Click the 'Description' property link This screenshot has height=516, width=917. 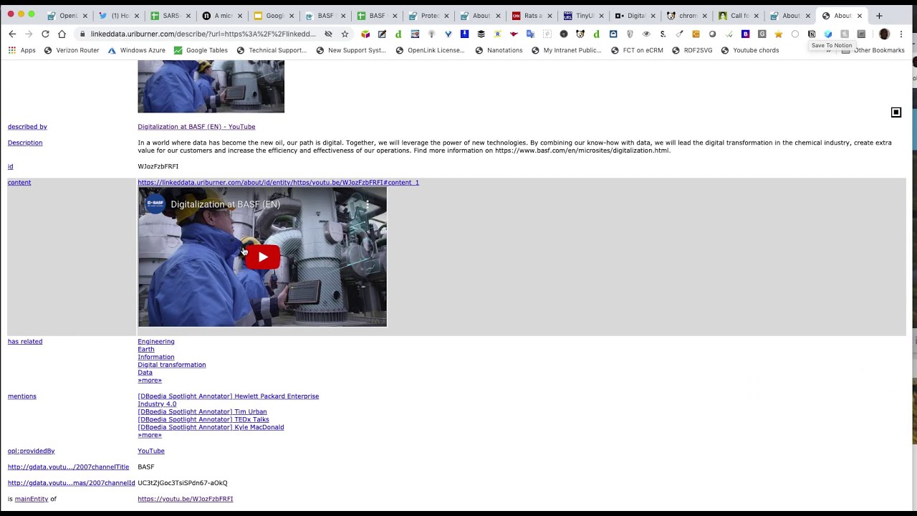(25, 143)
